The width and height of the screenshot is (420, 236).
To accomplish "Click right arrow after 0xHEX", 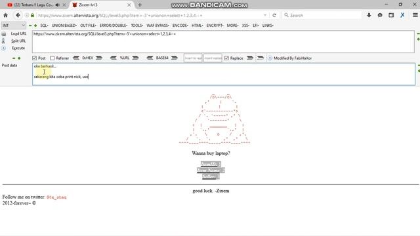I will tap(99, 58).
